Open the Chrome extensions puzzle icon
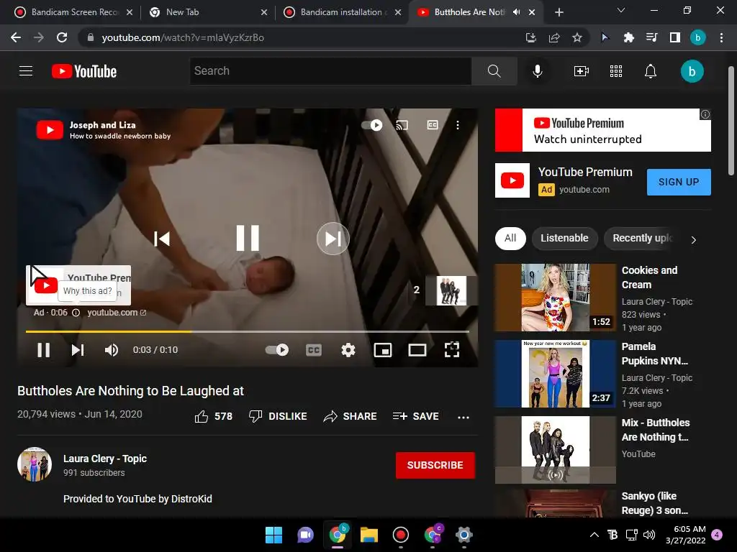737x552 pixels. (x=628, y=37)
